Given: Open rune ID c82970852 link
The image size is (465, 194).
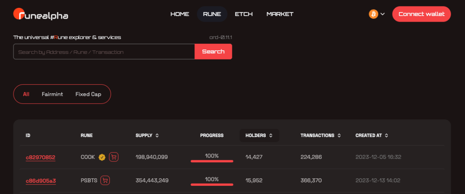Looking at the screenshot, I should click(x=41, y=157).
